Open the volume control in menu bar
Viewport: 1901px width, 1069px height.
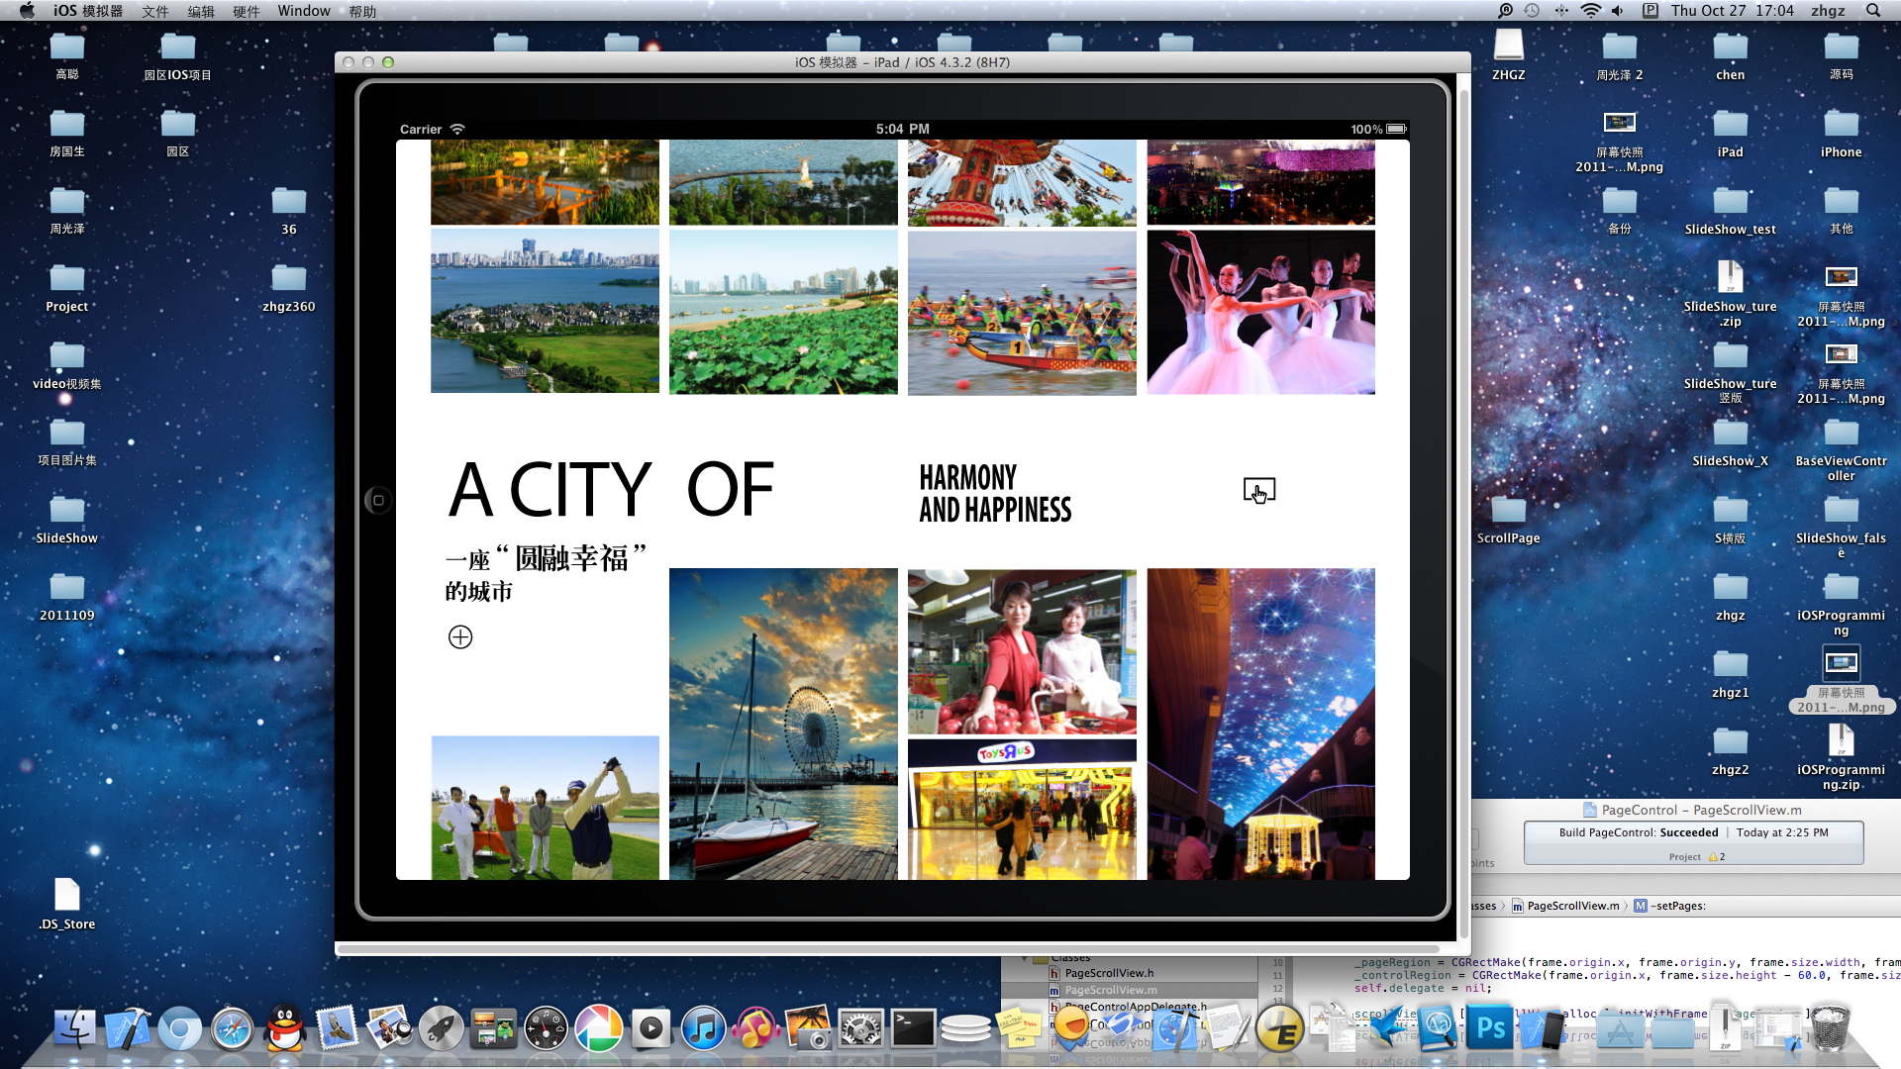(x=1617, y=11)
